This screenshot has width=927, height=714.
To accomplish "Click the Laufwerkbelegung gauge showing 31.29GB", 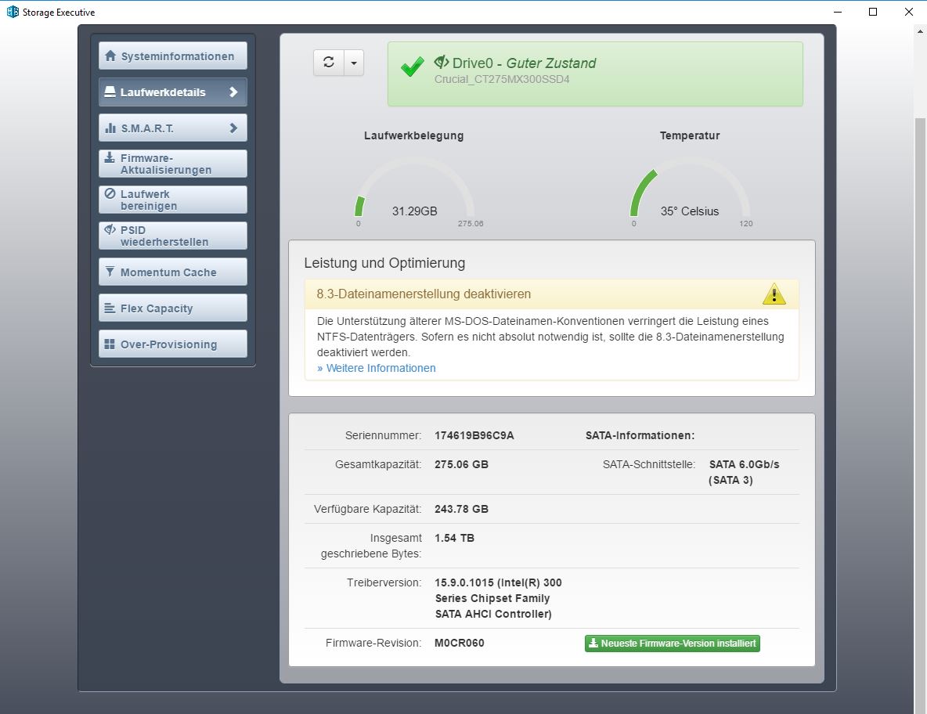I will [x=414, y=192].
